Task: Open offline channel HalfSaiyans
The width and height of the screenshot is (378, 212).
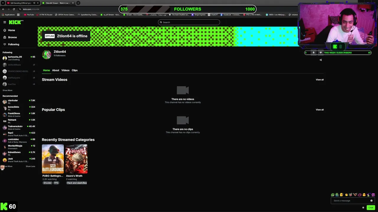Action: pos(19,78)
